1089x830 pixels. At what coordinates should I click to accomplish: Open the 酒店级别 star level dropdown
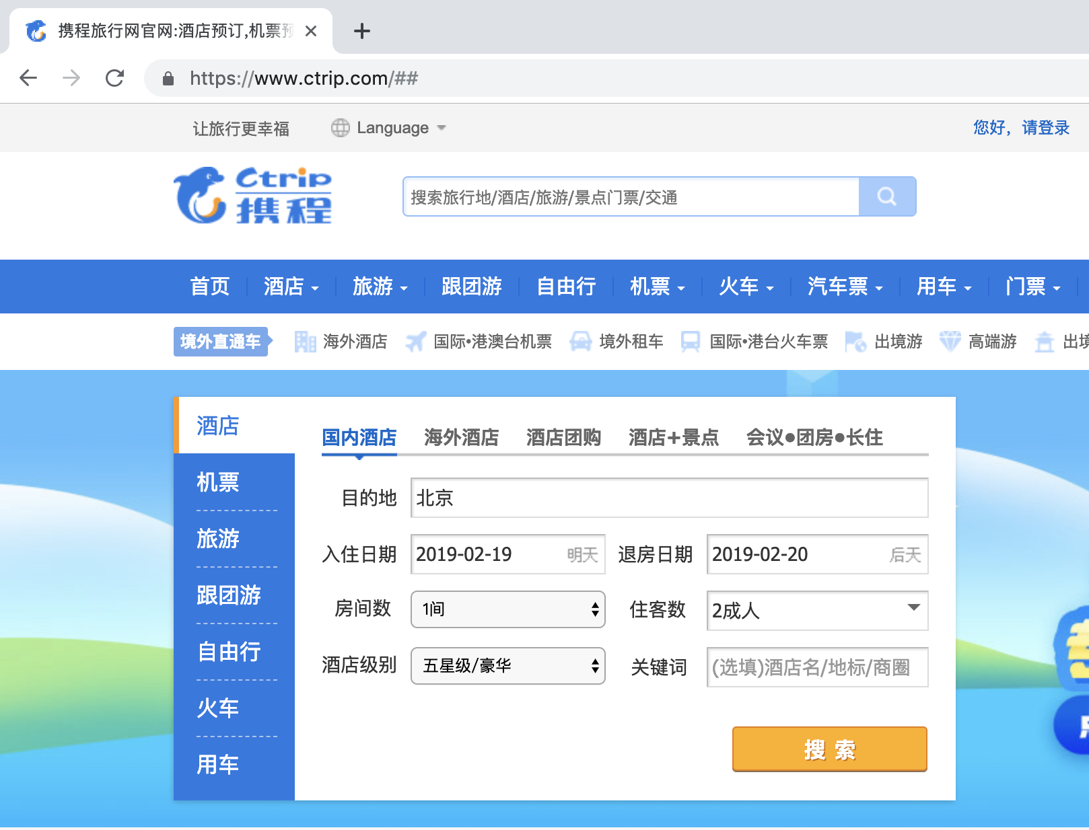(508, 666)
